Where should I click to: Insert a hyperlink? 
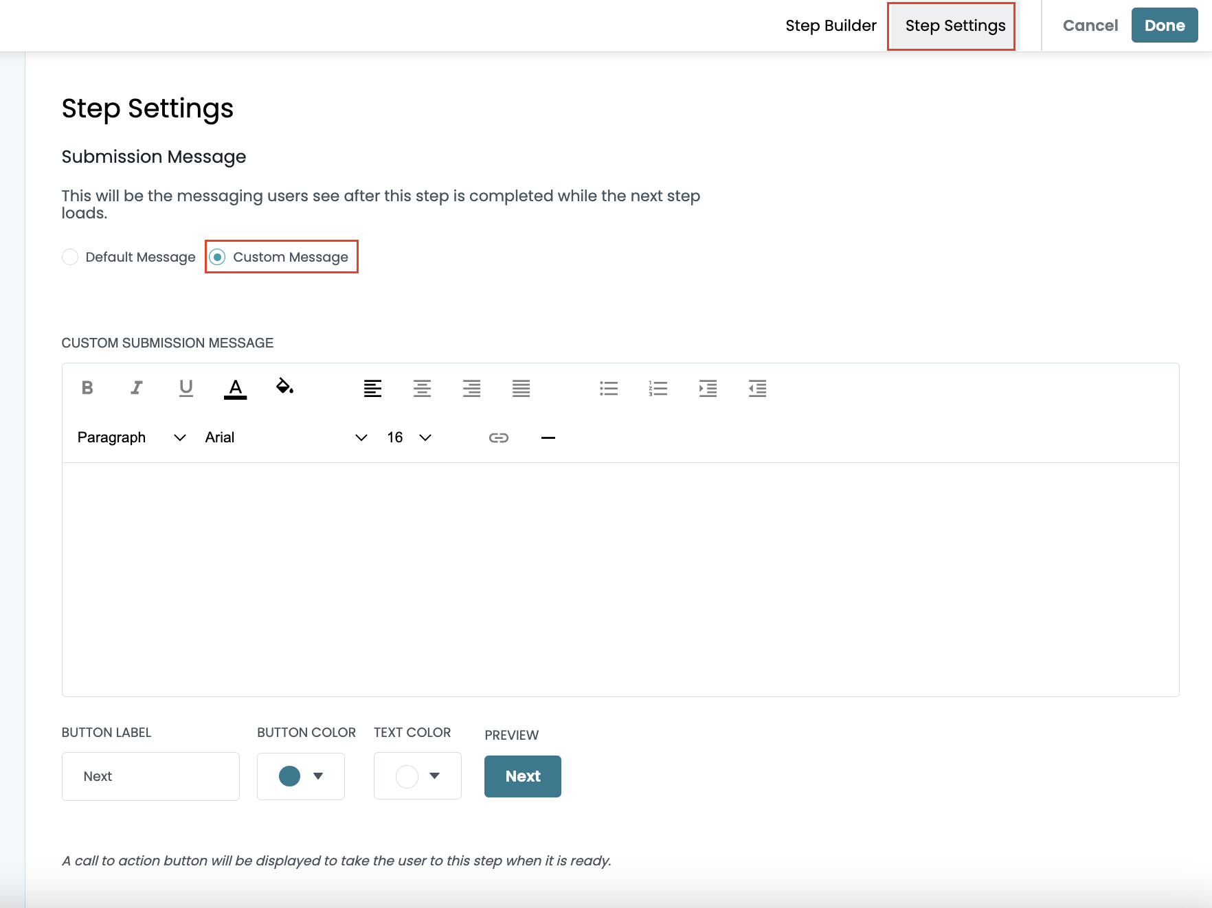(499, 437)
